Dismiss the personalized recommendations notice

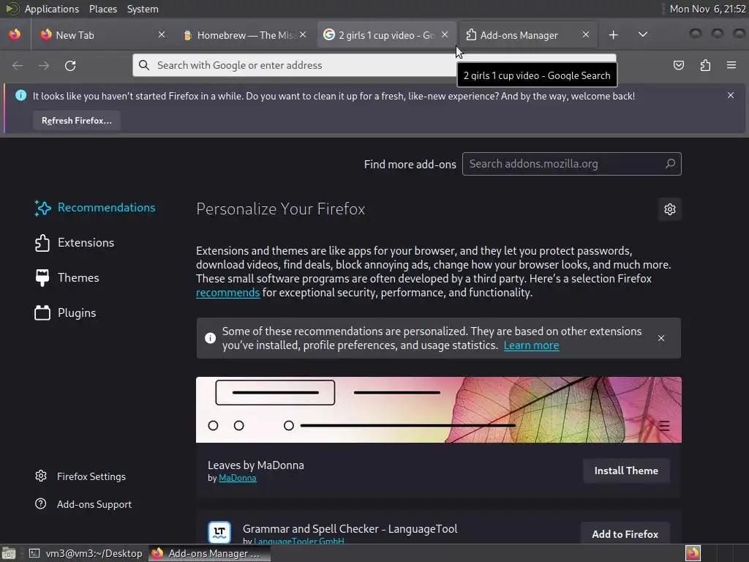[661, 338]
